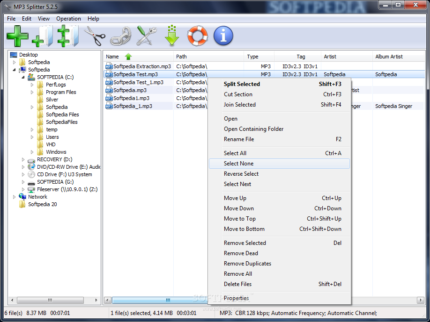The image size is (430, 322).
Task: Click the MP3 icon of Softpedia Test_1.mp3
Action: [x=109, y=82]
